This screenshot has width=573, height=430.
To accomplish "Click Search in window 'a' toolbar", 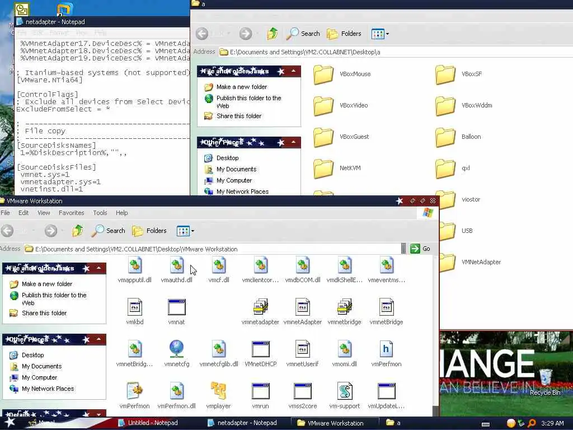I will coord(303,34).
